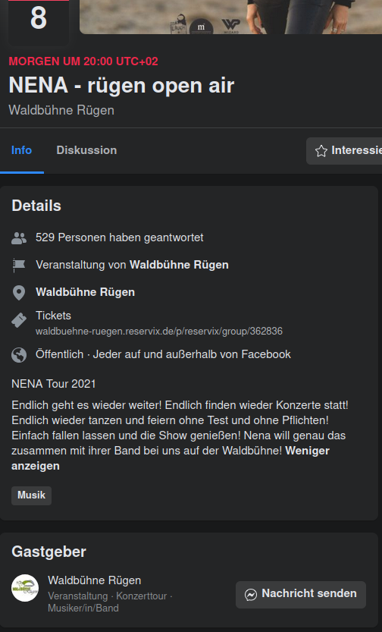Image resolution: width=382 pixels, height=632 pixels.
Task: Click the star icon in Interessiert button
Action: (321, 151)
